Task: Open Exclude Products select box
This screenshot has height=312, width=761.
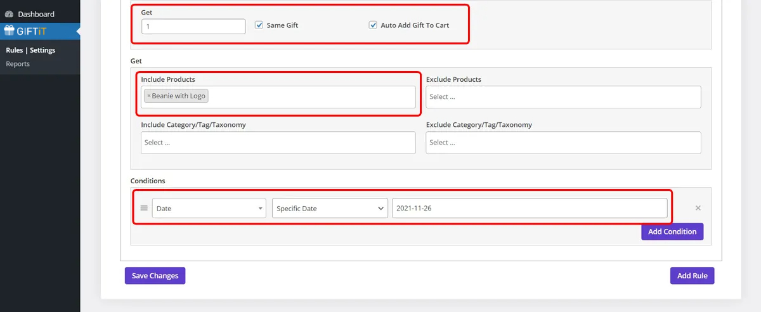Action: coord(563,97)
